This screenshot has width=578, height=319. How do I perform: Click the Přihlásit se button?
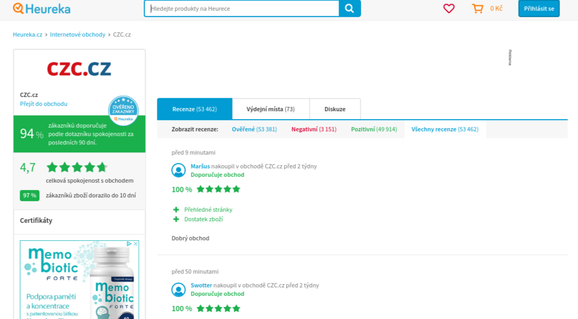(x=539, y=8)
